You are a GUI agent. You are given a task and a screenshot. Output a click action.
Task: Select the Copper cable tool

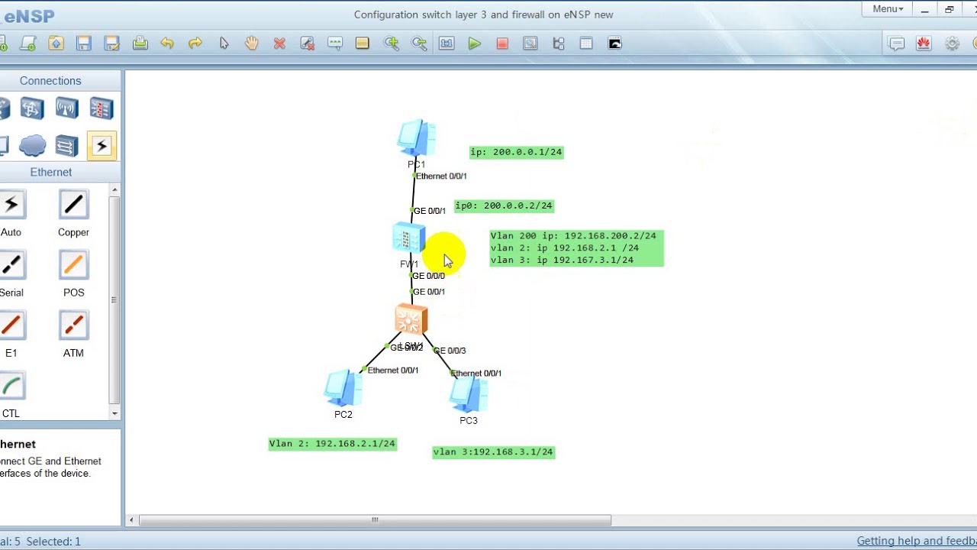coord(73,204)
